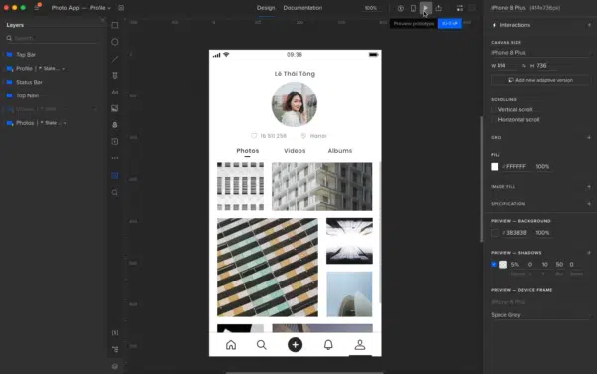Select the Hotspot tool in left toolbar

[x=115, y=142]
